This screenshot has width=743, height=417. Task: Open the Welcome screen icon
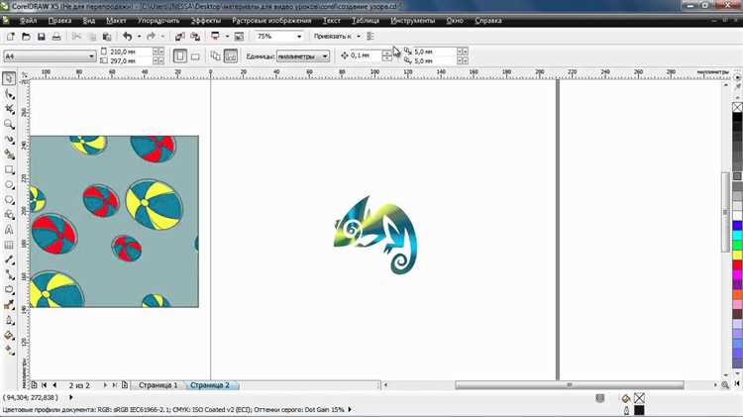pyautogui.click(x=240, y=37)
